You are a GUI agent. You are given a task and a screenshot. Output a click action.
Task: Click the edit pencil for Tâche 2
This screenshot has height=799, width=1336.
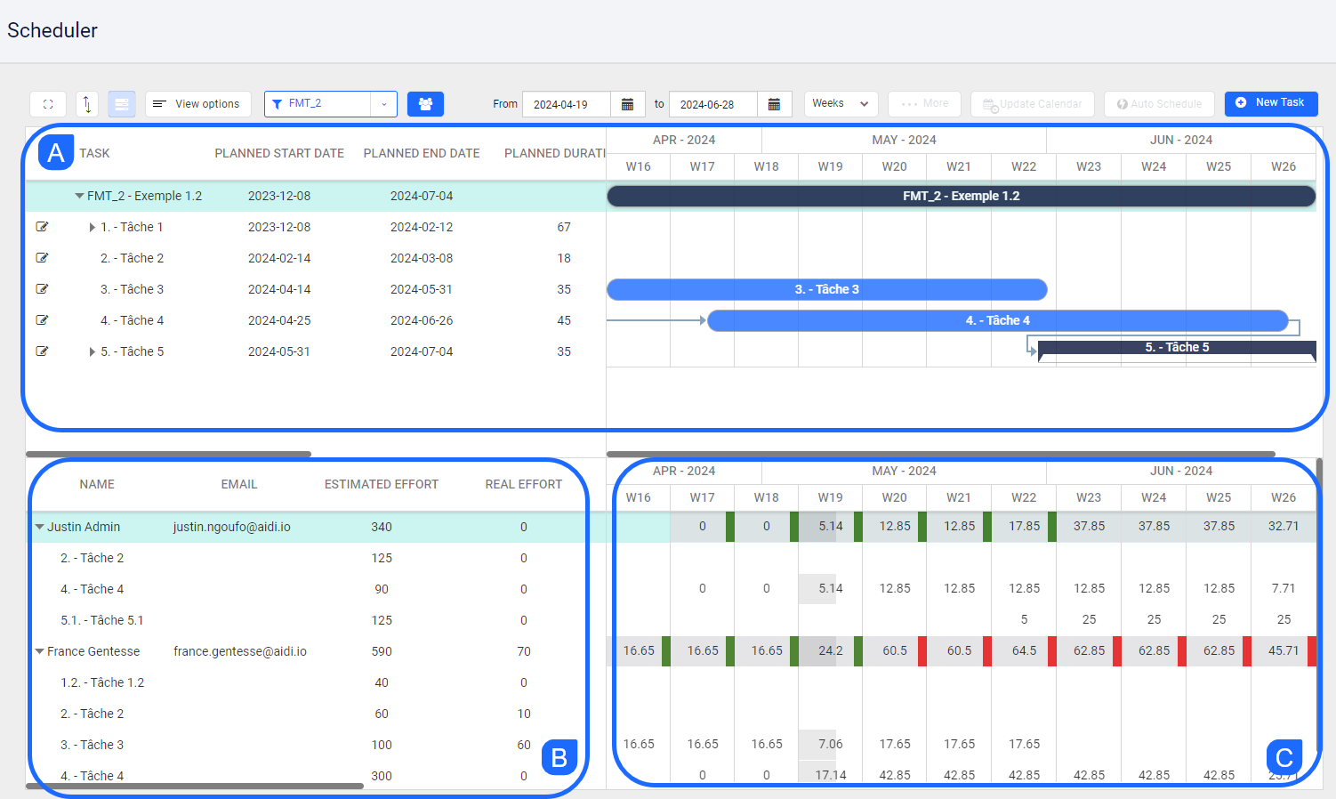(42, 257)
